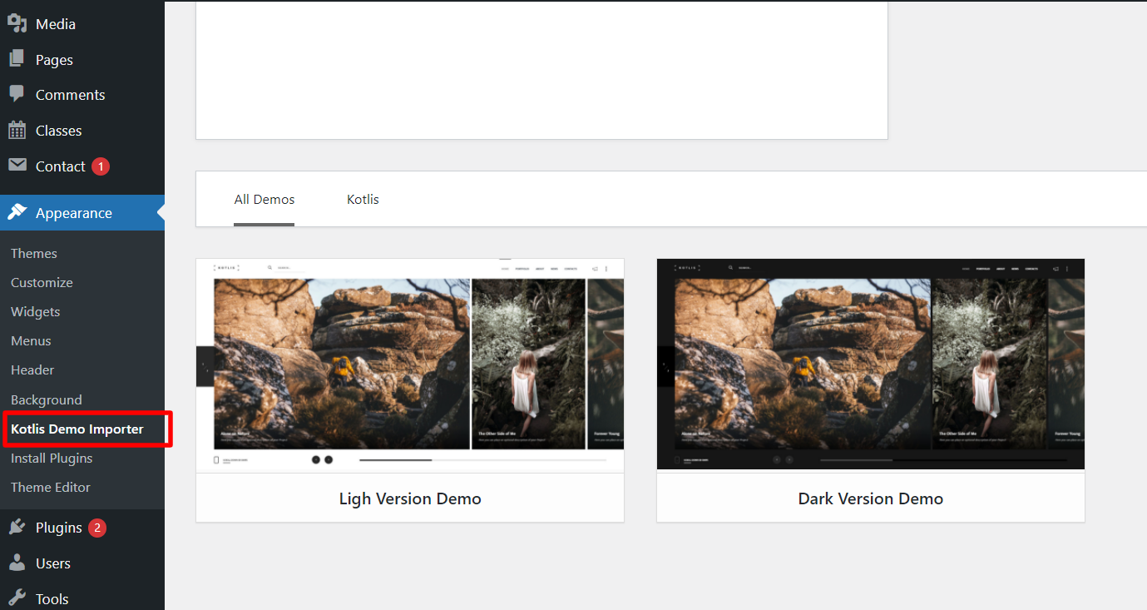This screenshot has width=1147, height=610.
Task: Click the Plugins plug icon
Action: [17, 528]
